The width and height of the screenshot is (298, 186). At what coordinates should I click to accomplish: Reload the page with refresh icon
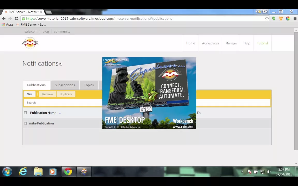(16, 18)
